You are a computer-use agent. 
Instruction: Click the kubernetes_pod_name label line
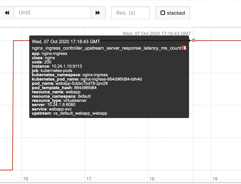(87, 79)
